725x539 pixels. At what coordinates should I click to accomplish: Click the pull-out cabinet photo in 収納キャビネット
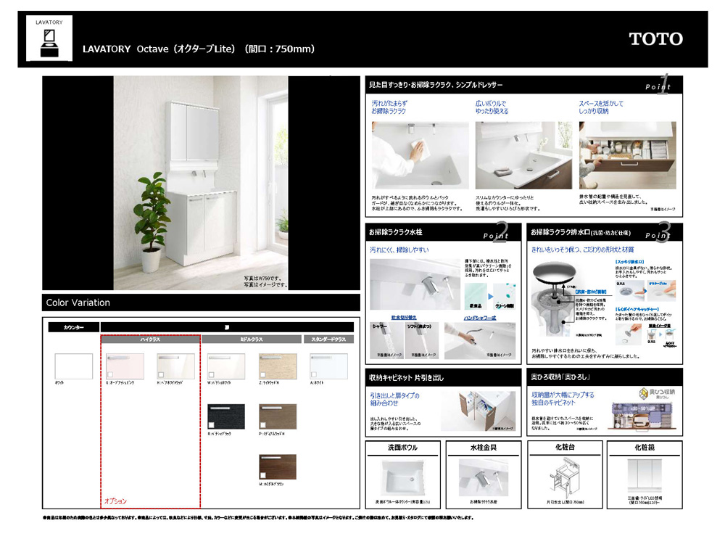coord(478,411)
